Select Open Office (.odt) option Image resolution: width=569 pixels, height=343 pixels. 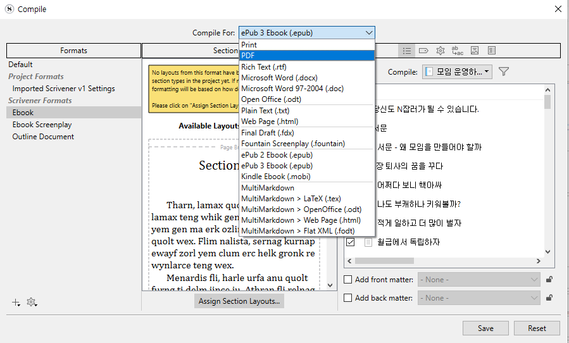click(x=306, y=99)
